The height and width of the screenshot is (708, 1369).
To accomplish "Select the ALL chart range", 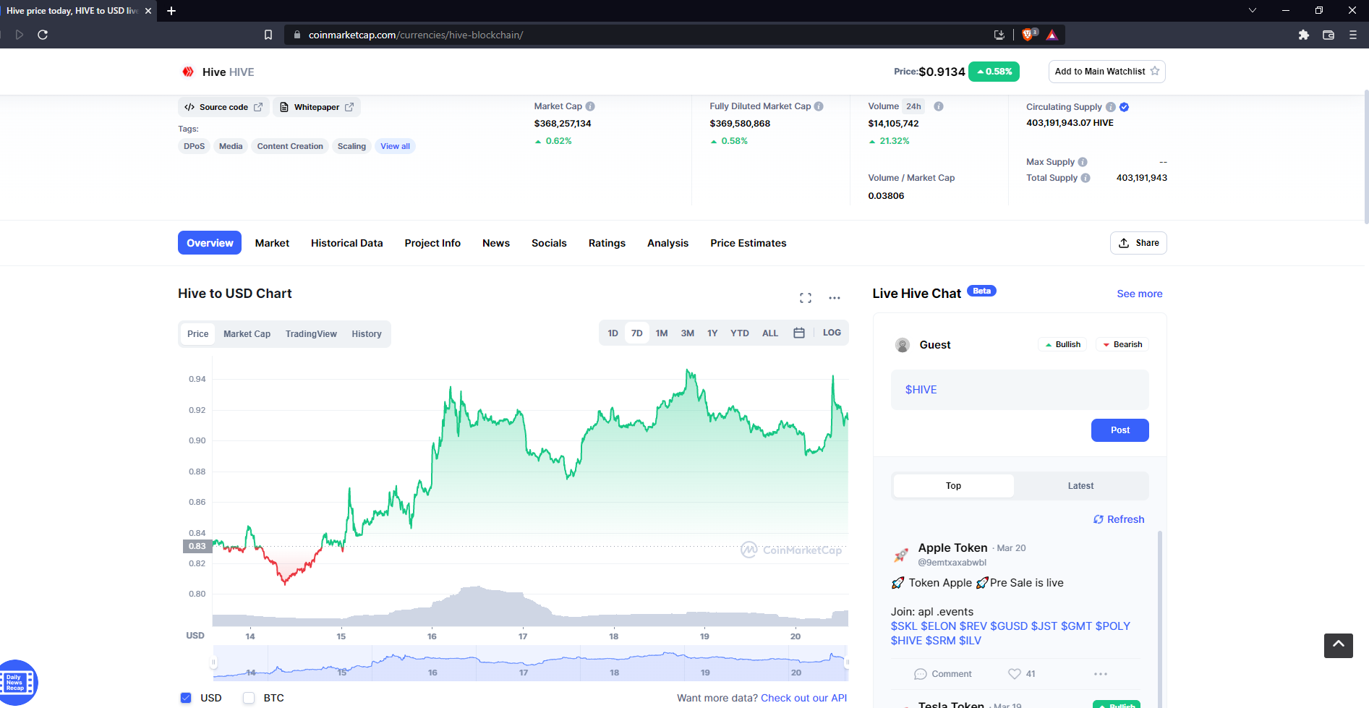I will point(770,333).
